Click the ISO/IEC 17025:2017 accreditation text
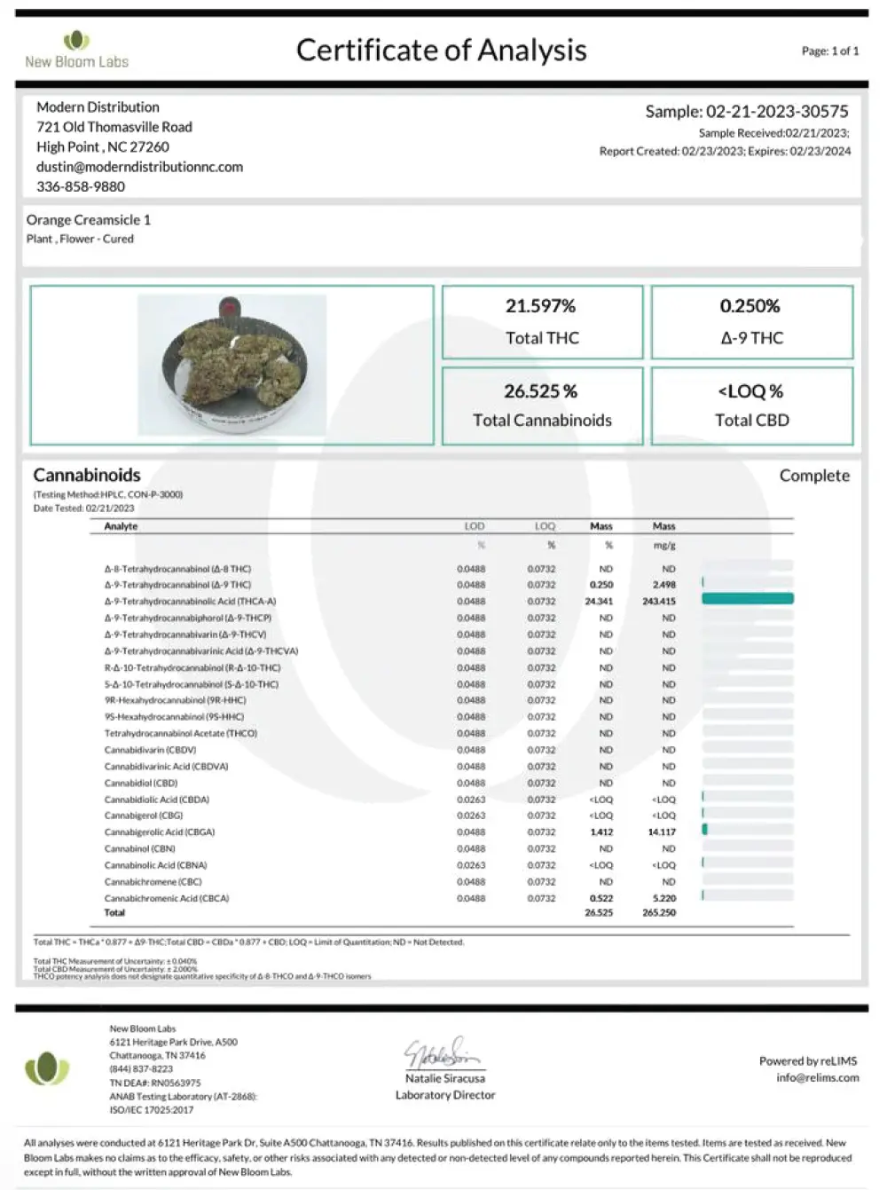 click(x=152, y=1110)
